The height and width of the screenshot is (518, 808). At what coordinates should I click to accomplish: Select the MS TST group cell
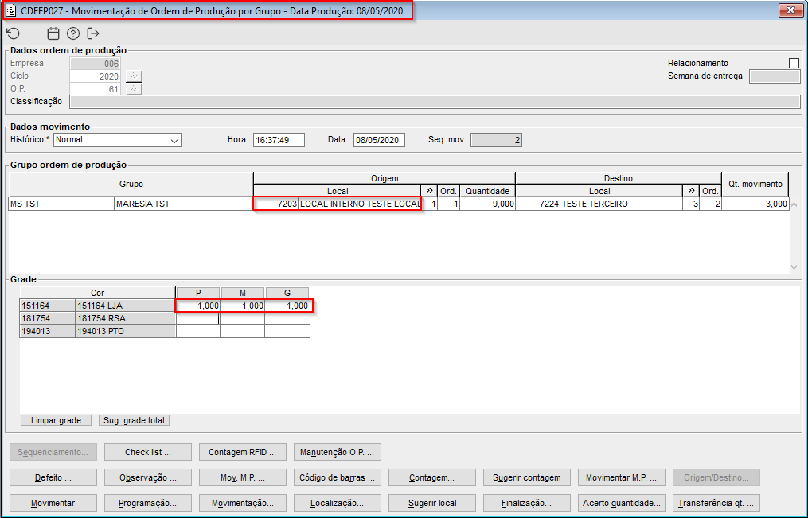pyautogui.click(x=61, y=204)
